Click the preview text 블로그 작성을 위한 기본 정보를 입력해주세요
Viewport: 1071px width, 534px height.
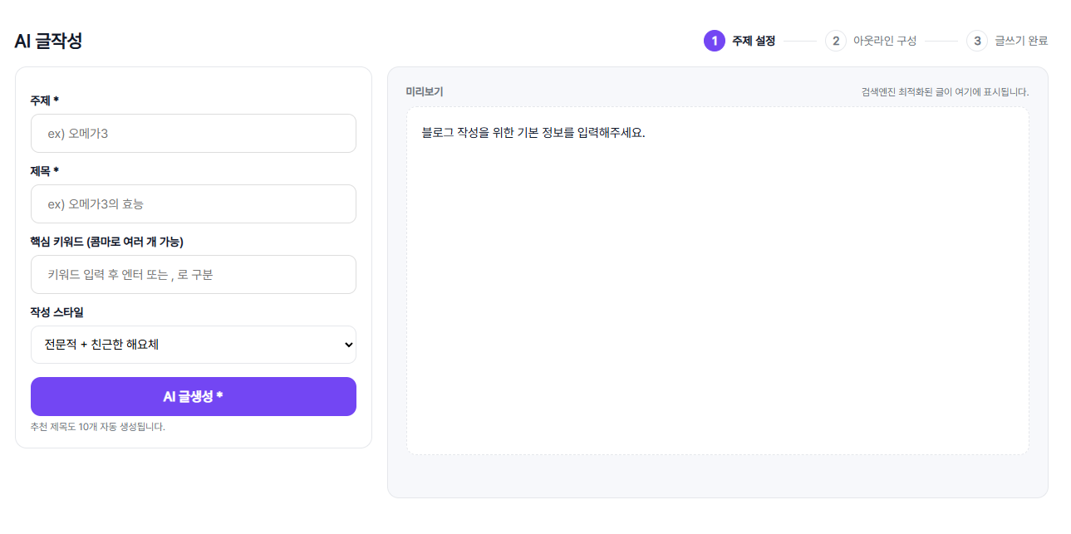pyautogui.click(x=533, y=133)
